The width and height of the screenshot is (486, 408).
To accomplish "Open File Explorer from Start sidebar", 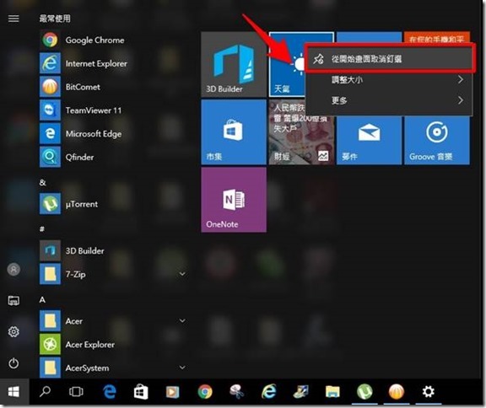I will (x=13, y=300).
